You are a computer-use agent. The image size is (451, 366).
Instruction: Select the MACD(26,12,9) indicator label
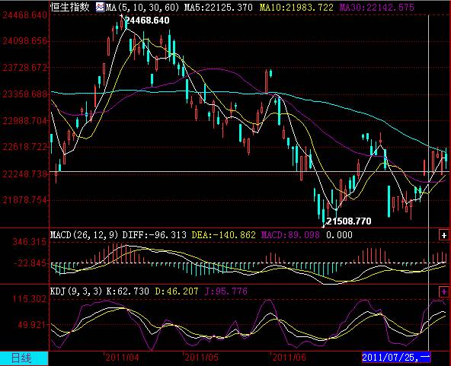[85, 235]
